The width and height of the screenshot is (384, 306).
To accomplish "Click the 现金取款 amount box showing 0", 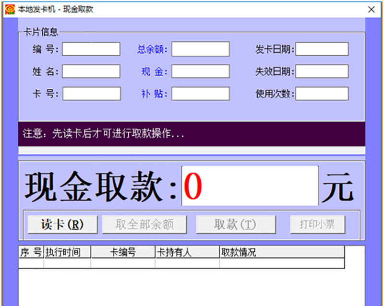I will pyautogui.click(x=250, y=186).
